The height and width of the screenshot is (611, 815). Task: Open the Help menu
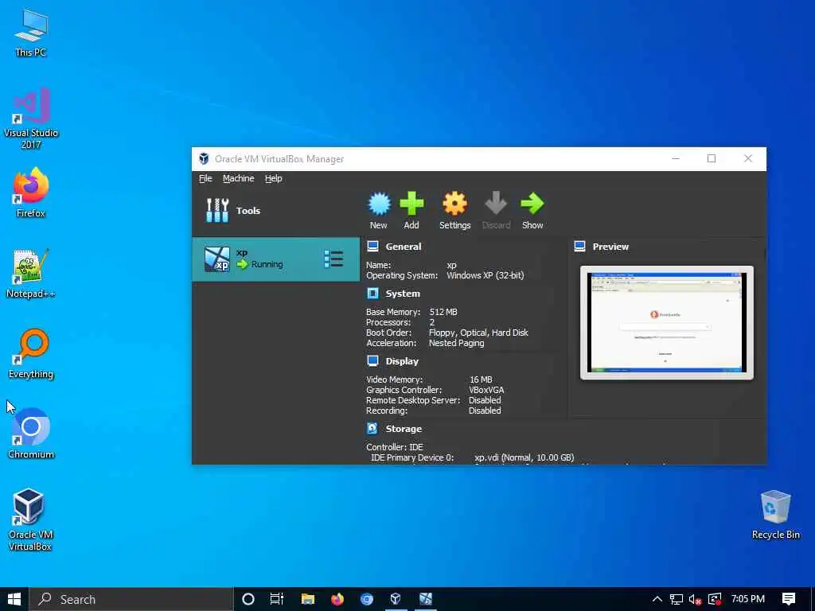click(274, 178)
